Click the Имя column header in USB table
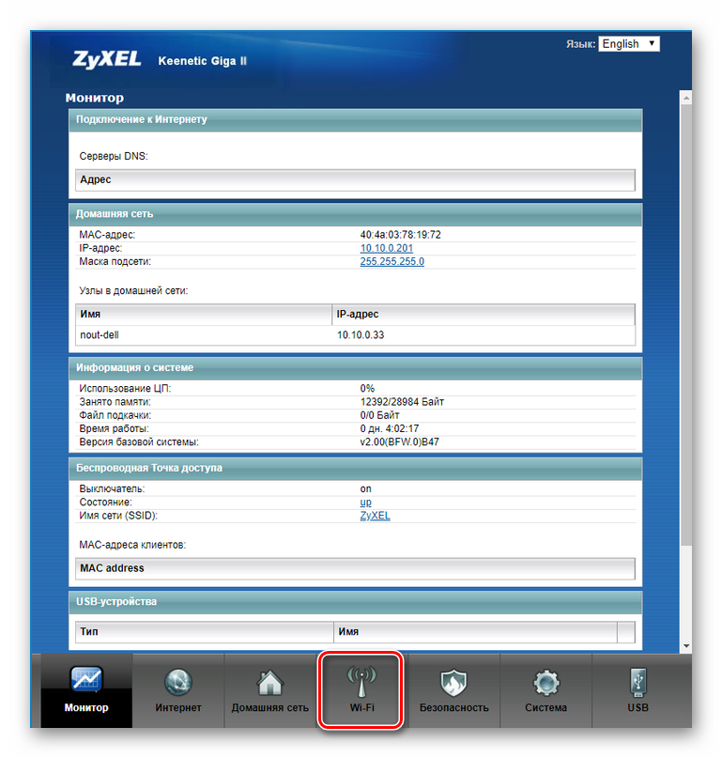722x758 pixels. (x=475, y=632)
